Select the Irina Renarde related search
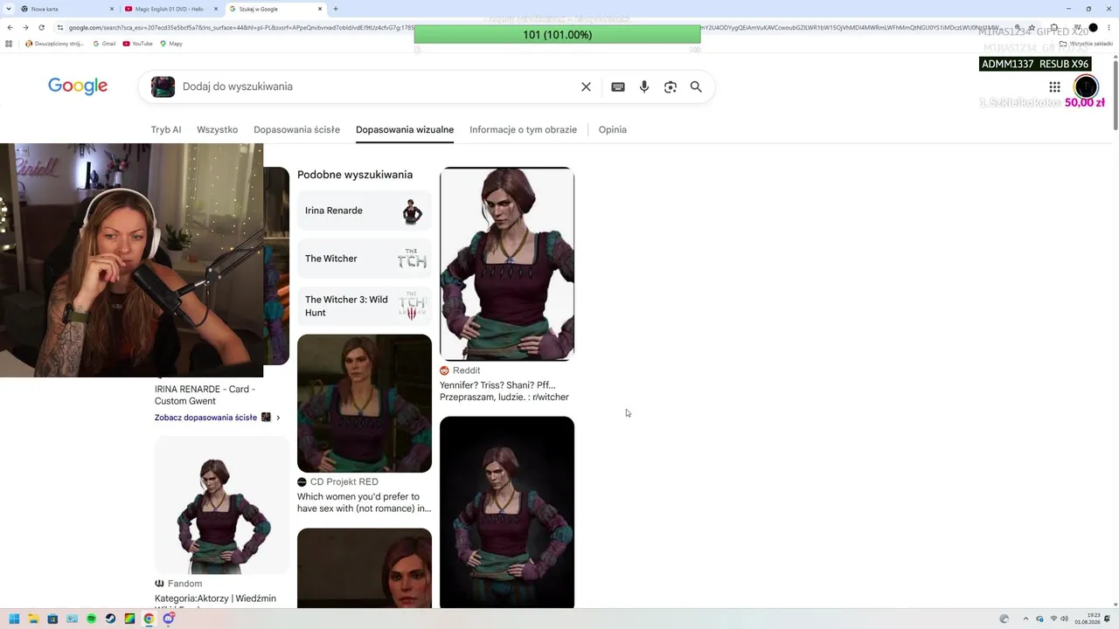 click(365, 211)
